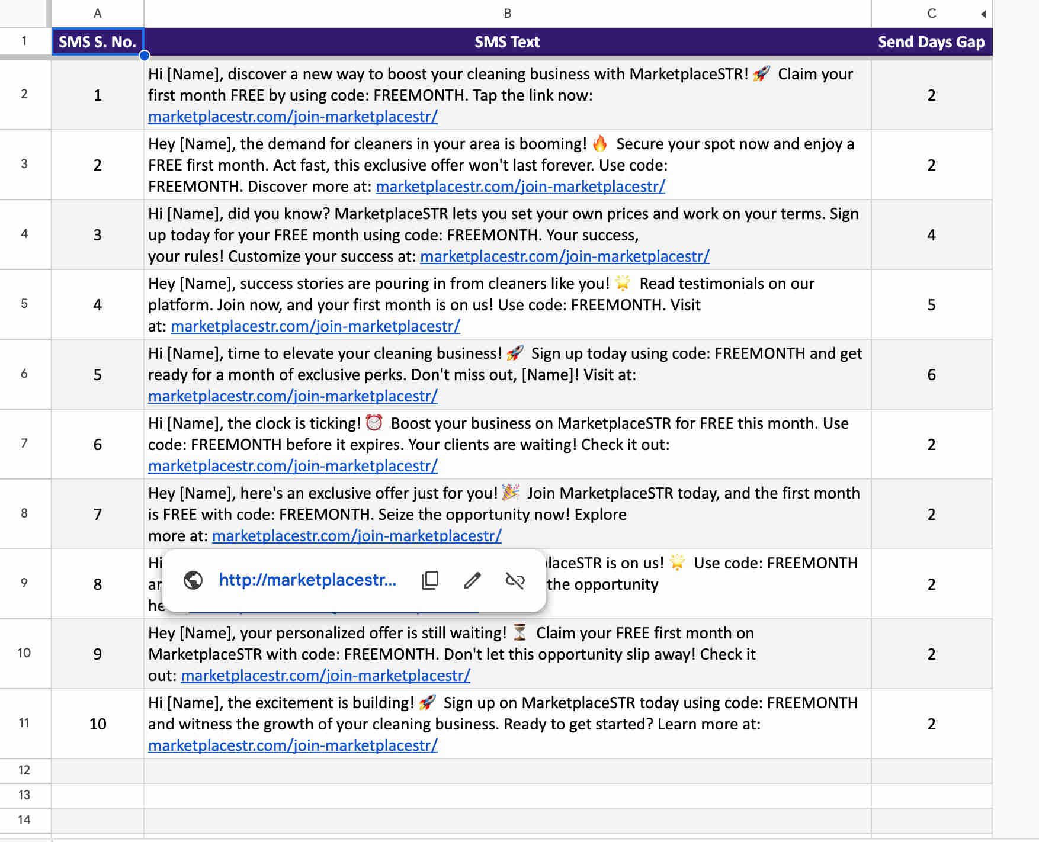Click SMS text mentioning 'the clock is ticking'
The height and width of the screenshot is (842, 1039).
coord(507,445)
